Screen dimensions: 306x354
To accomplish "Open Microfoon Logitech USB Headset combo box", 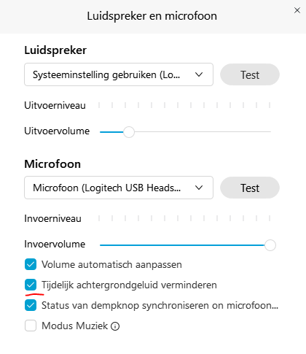I will 119,188.
